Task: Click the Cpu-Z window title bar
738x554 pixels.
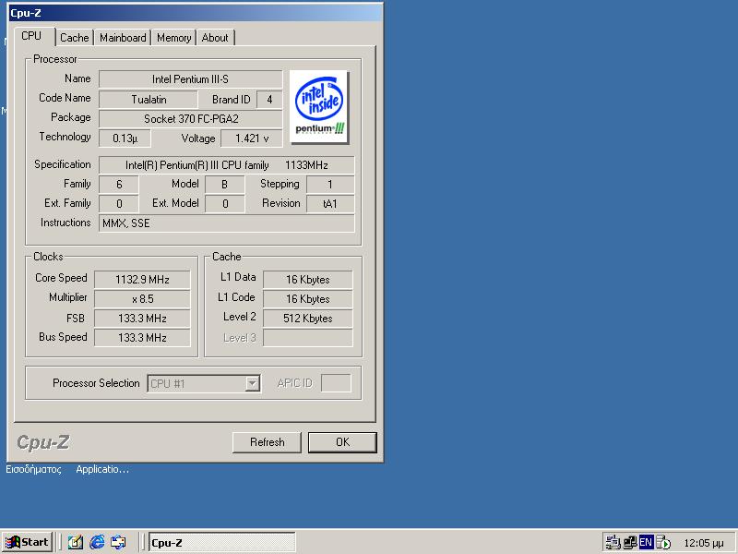Action: [x=195, y=13]
